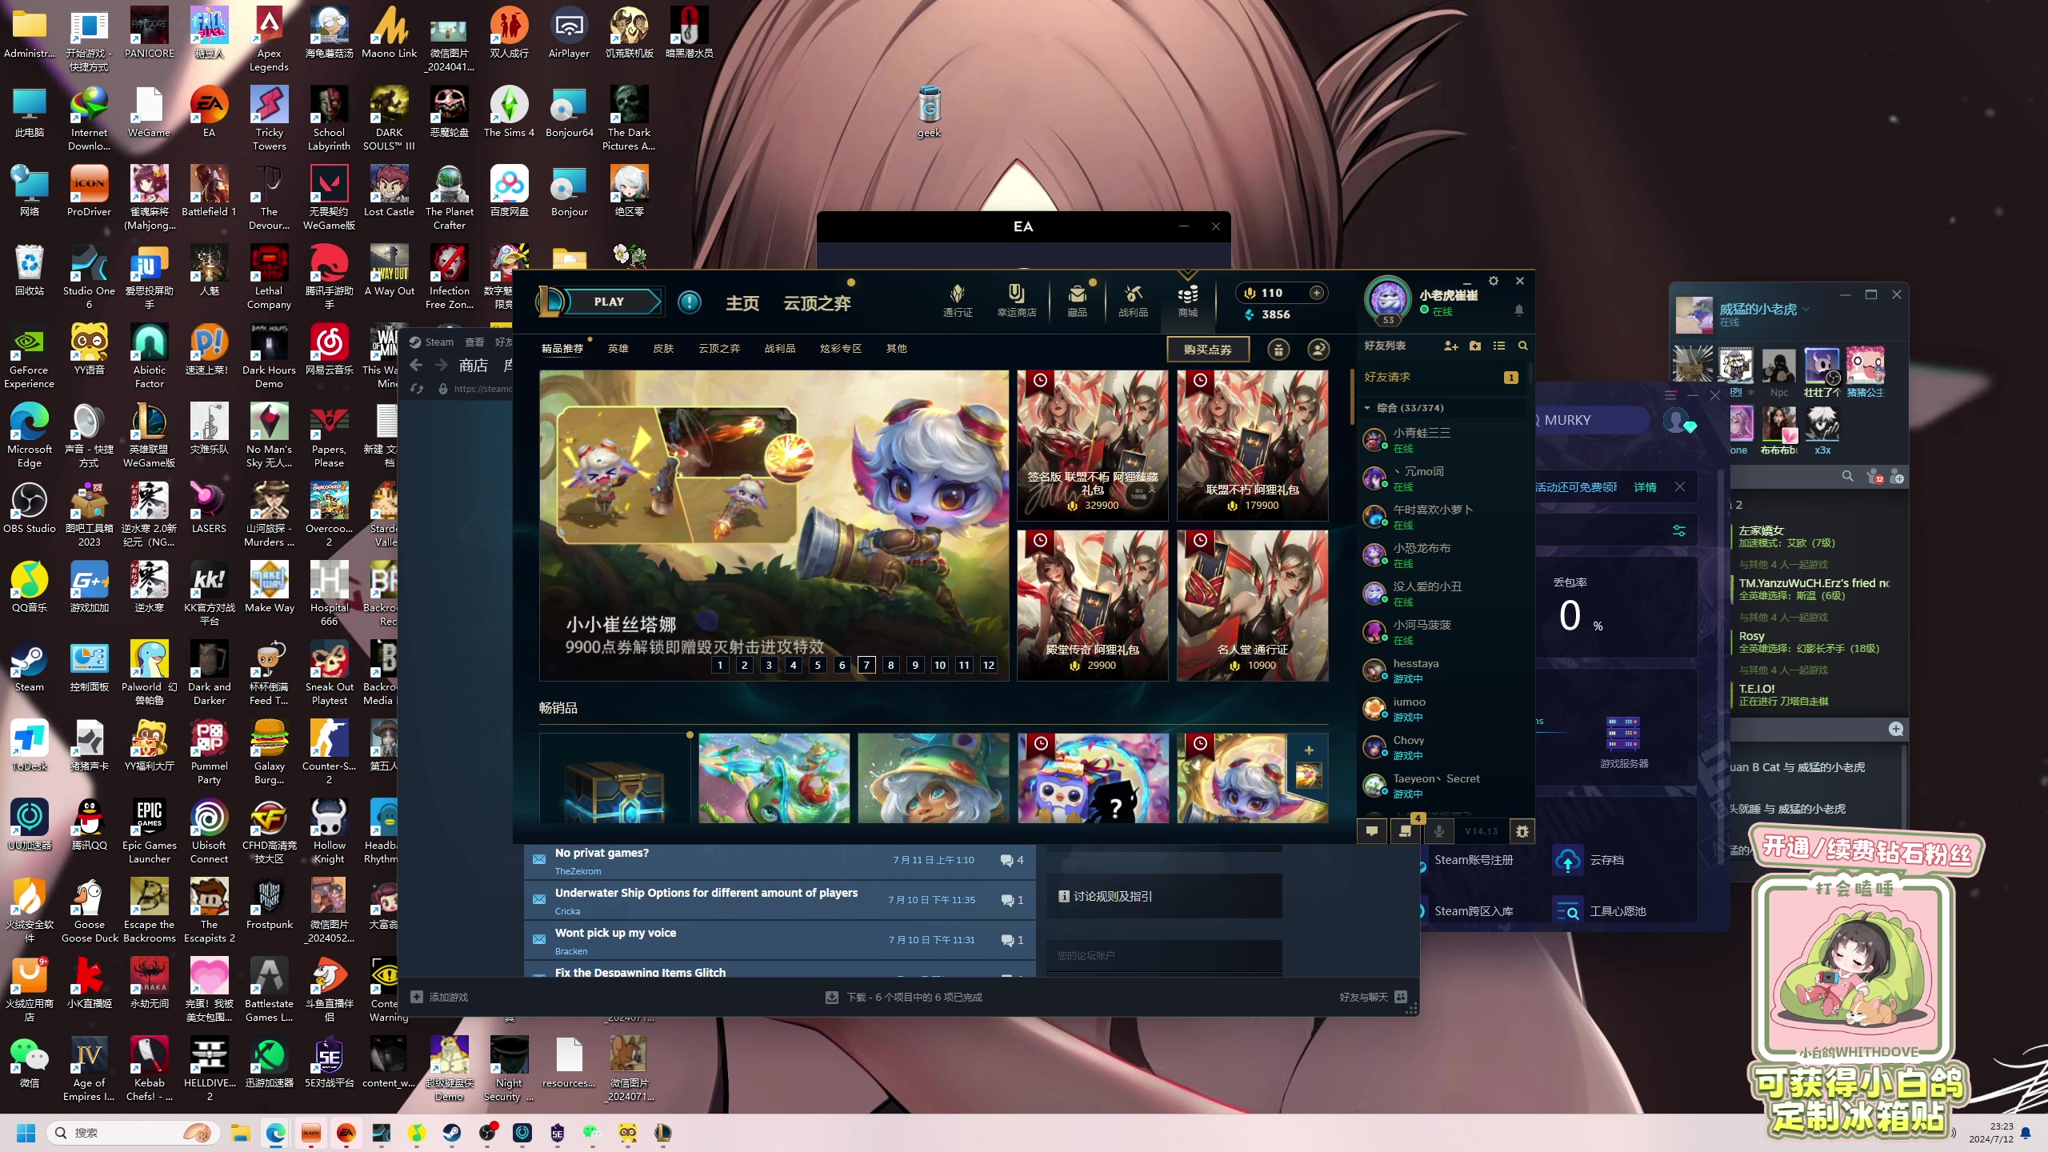
Task: Click the gift icon beside 购买点券
Action: 1278,350
